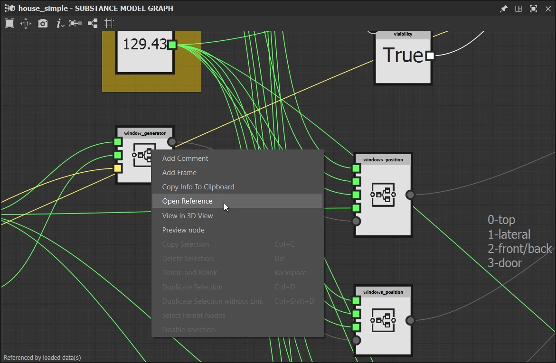Screen dimensions: 556x363
Task: Click the pan/center view toolbar icon
Action: pyautogui.click(x=26, y=24)
